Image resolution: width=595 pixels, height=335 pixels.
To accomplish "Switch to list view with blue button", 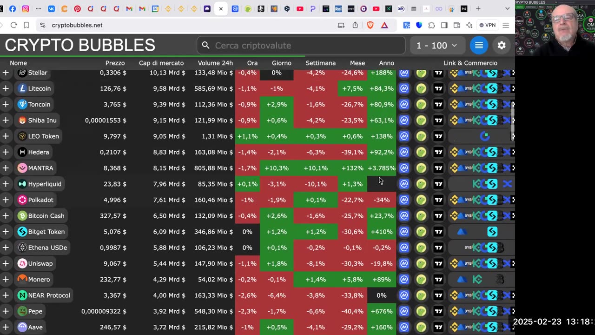I will click(x=479, y=45).
